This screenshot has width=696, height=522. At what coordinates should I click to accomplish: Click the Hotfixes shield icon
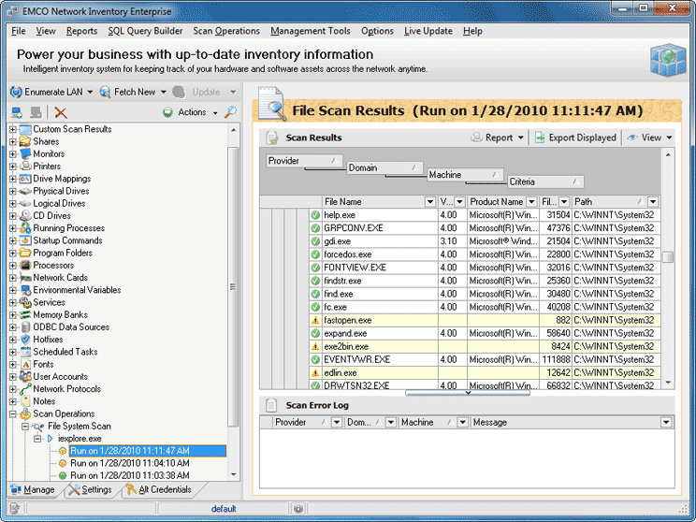25,340
